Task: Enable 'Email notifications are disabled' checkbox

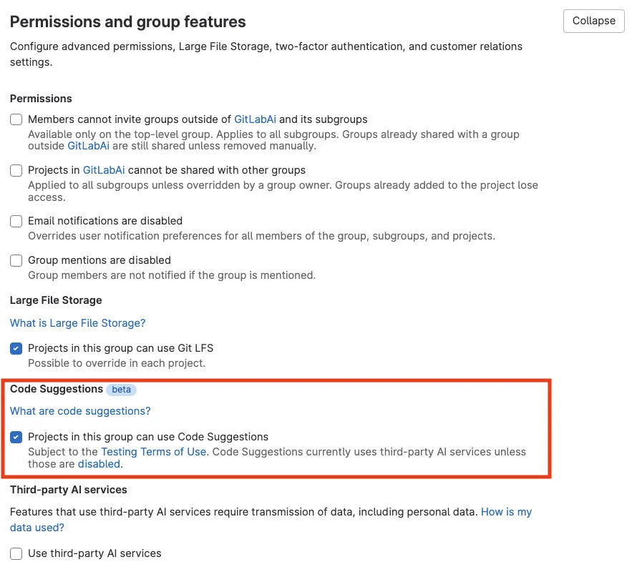Action: 16,221
